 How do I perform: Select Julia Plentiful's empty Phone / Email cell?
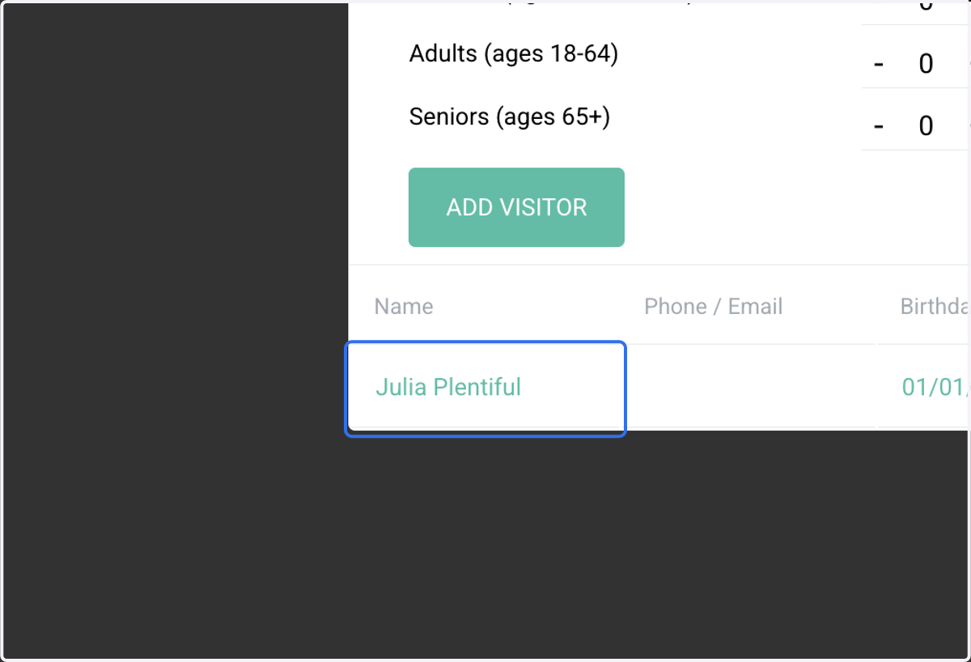tap(752, 387)
